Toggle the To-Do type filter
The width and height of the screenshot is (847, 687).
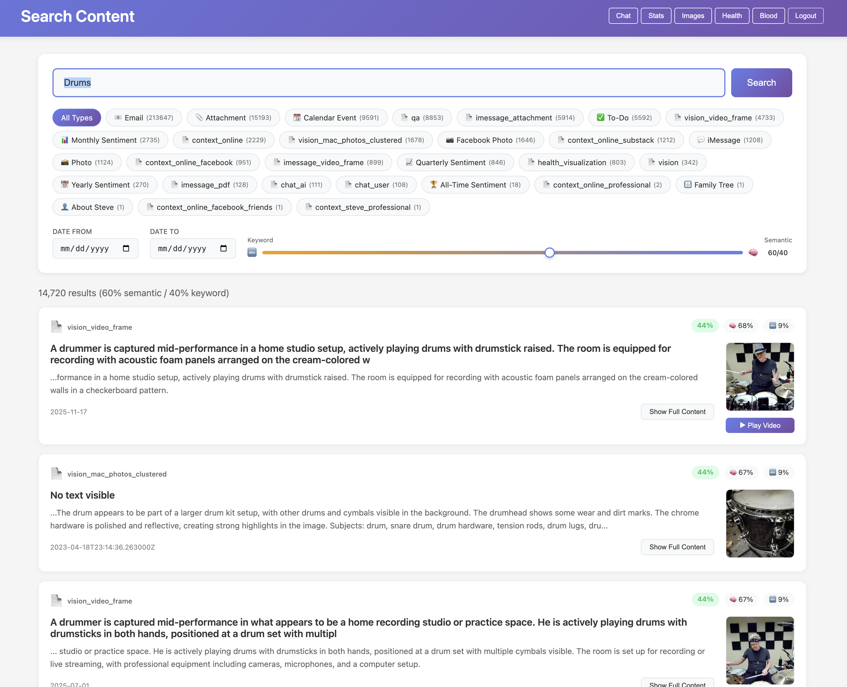click(624, 118)
